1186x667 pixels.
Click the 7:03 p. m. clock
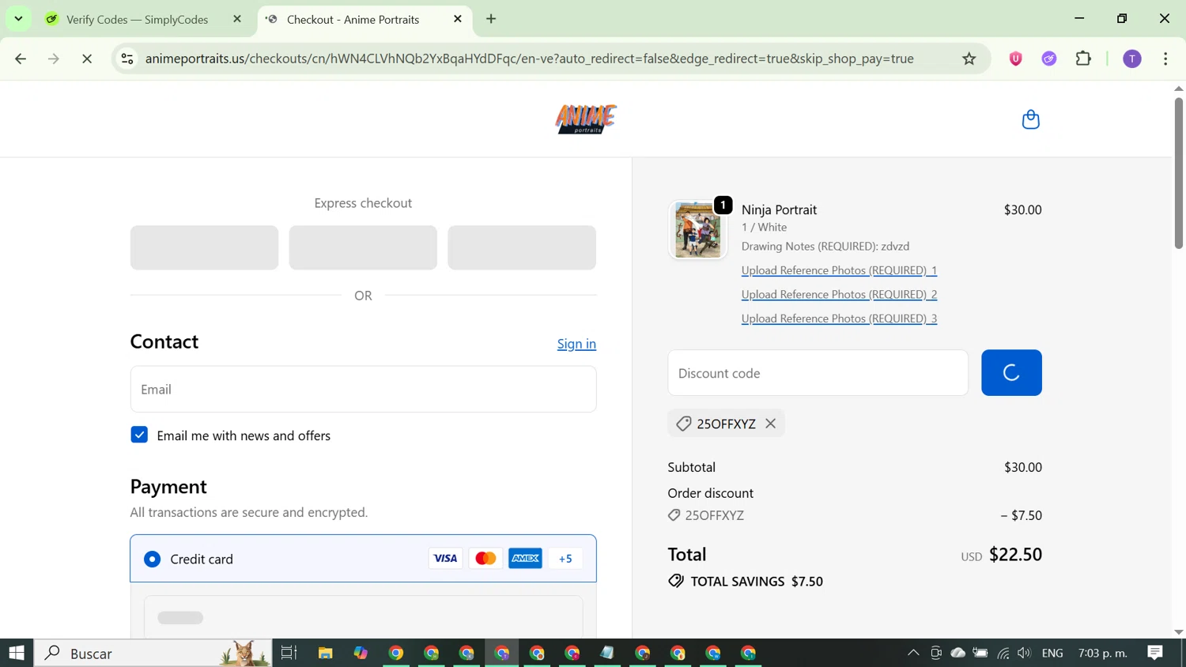click(x=1103, y=653)
